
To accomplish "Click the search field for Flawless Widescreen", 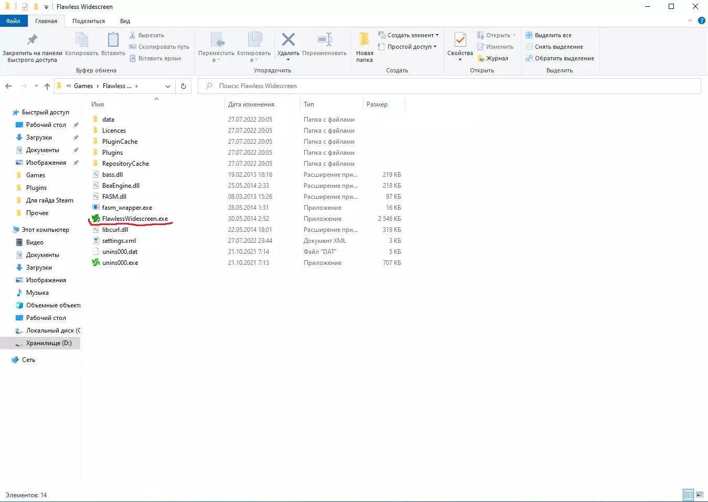I will point(449,86).
